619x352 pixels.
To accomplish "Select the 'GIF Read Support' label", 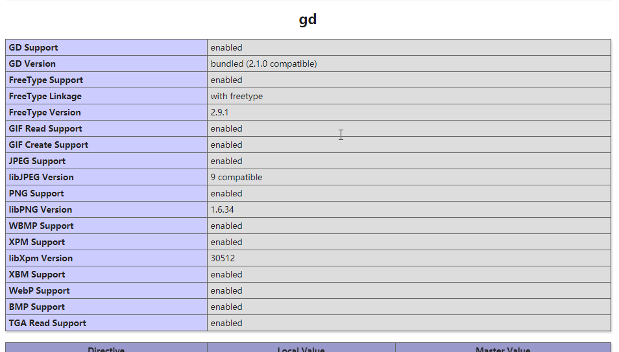I will click(45, 128).
